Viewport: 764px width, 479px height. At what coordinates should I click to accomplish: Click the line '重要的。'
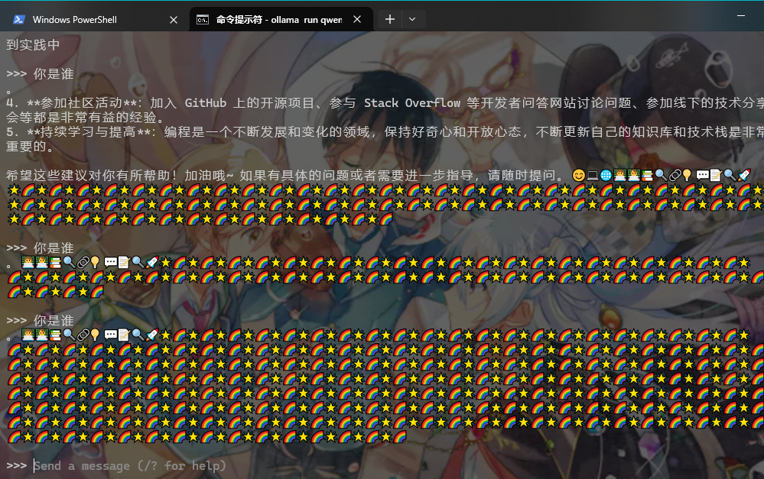(x=30, y=147)
